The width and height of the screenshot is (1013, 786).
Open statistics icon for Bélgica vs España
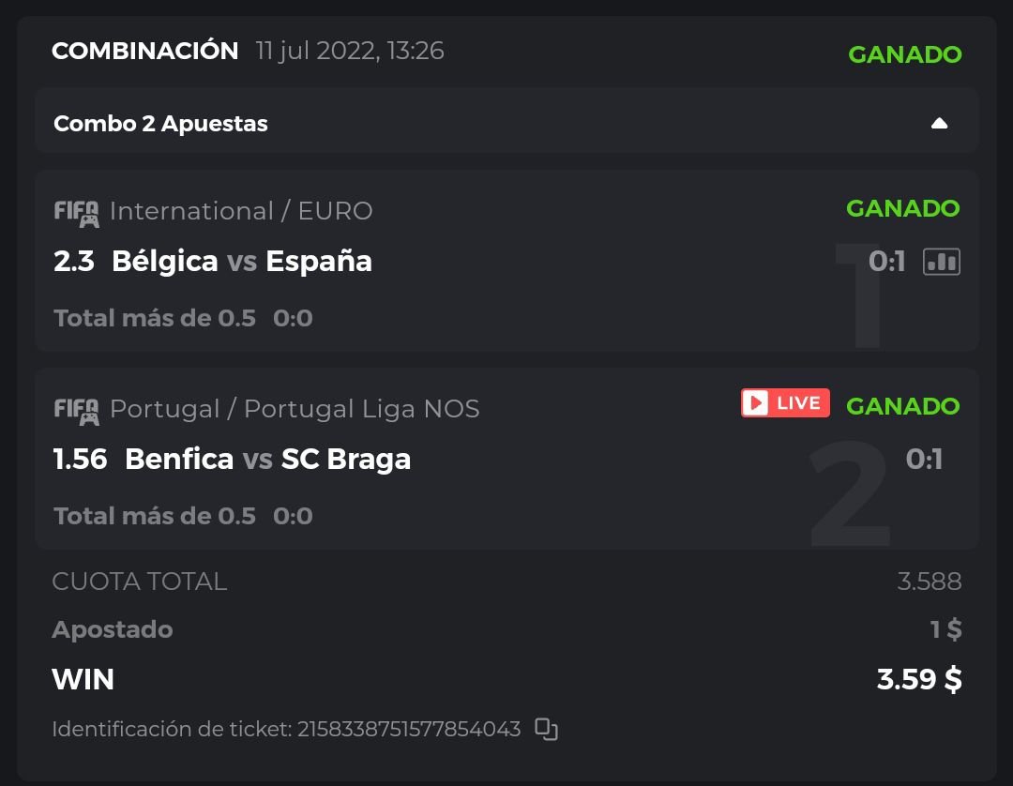coord(941,262)
